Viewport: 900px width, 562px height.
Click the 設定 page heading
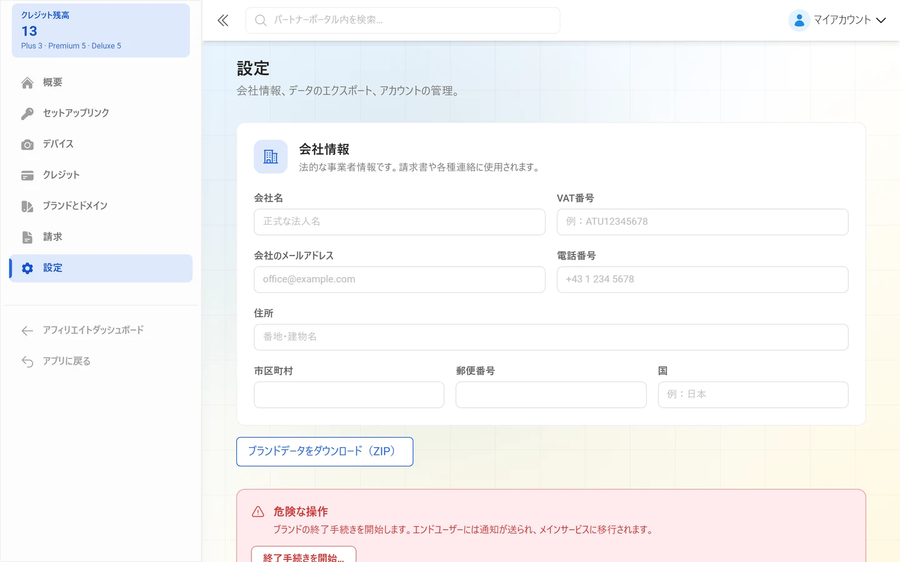coord(253,68)
